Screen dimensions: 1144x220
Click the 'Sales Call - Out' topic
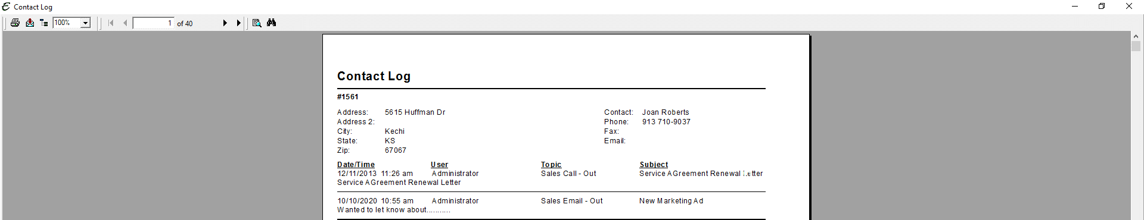coord(568,174)
